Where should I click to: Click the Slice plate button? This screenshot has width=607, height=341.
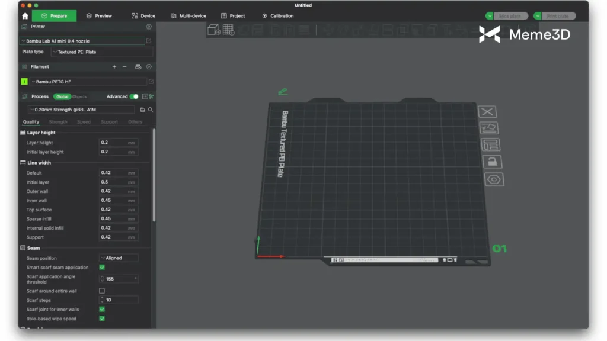(x=510, y=16)
